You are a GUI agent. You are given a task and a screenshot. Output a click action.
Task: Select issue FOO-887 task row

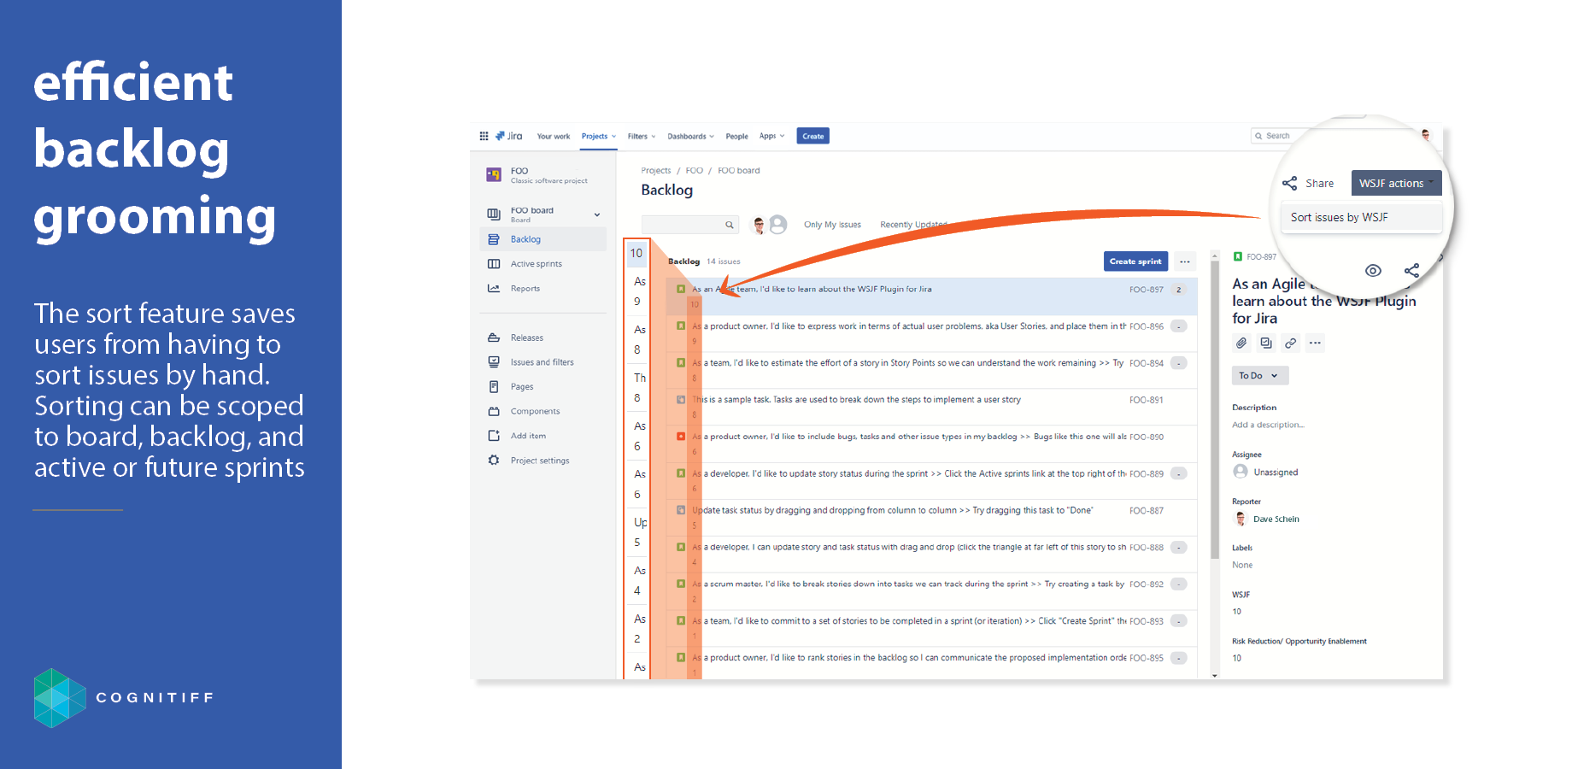931,517
